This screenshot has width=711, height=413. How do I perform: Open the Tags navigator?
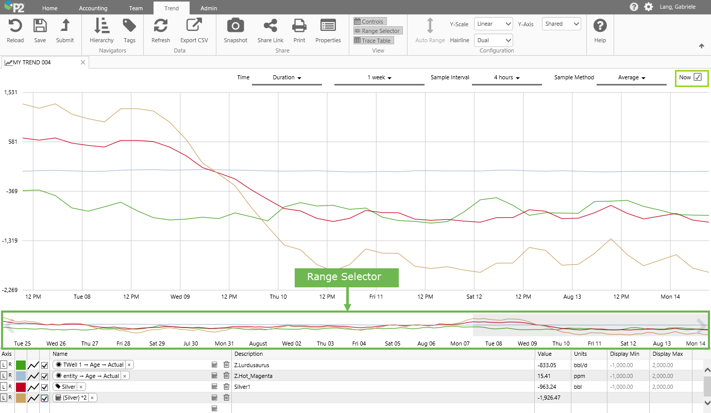click(129, 26)
